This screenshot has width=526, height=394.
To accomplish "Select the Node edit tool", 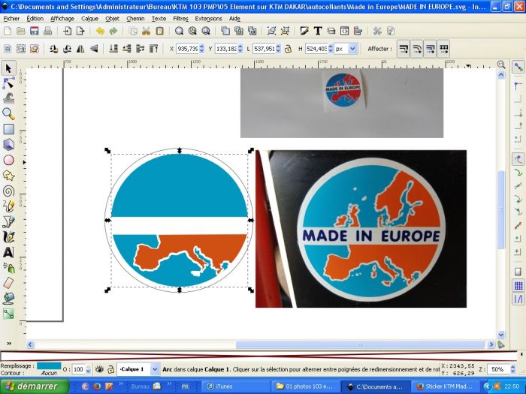I will coord(8,83).
